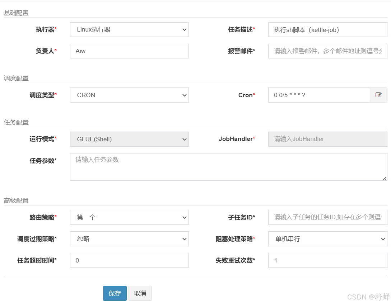
Task: Click the 基础配置 section heading
Action: [16, 13]
